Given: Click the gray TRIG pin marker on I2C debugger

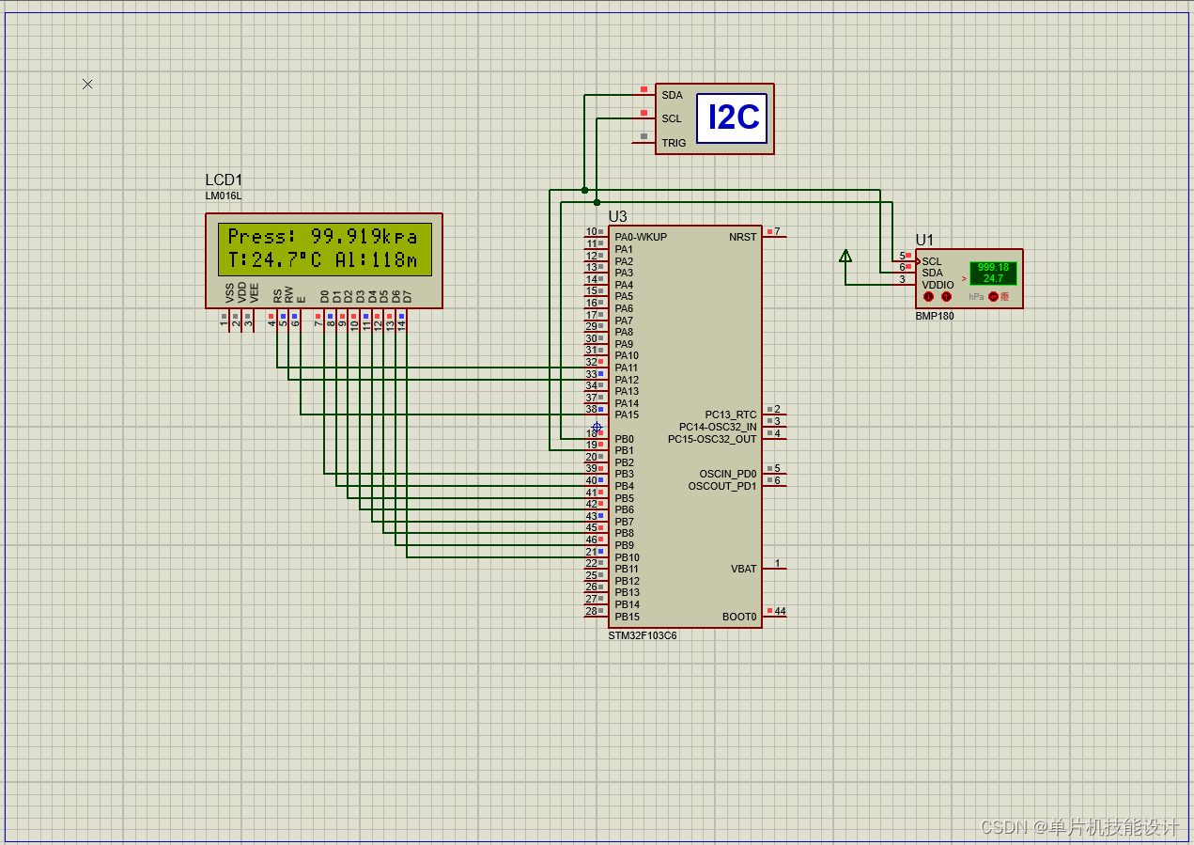Looking at the screenshot, I should tap(643, 136).
